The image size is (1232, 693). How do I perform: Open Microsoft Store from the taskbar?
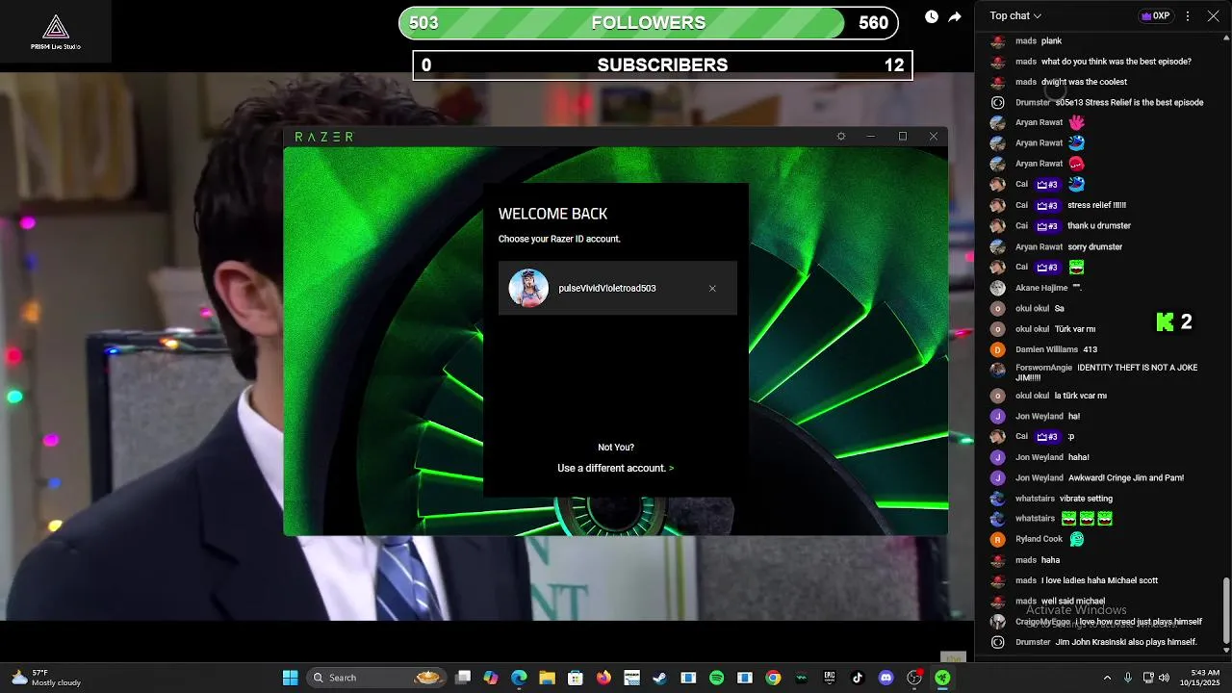click(x=576, y=678)
